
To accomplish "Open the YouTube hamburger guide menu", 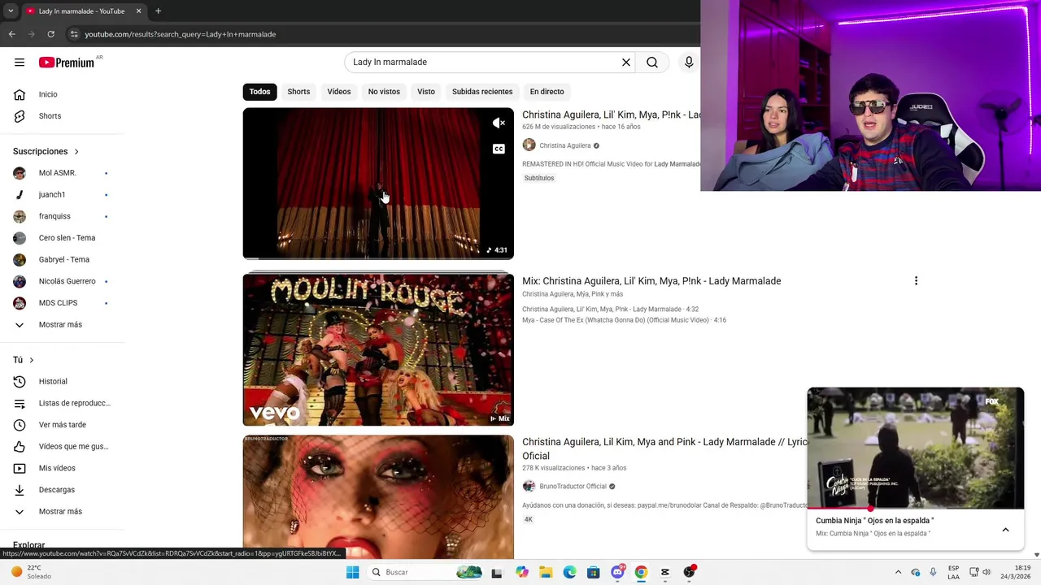I will coord(20,63).
